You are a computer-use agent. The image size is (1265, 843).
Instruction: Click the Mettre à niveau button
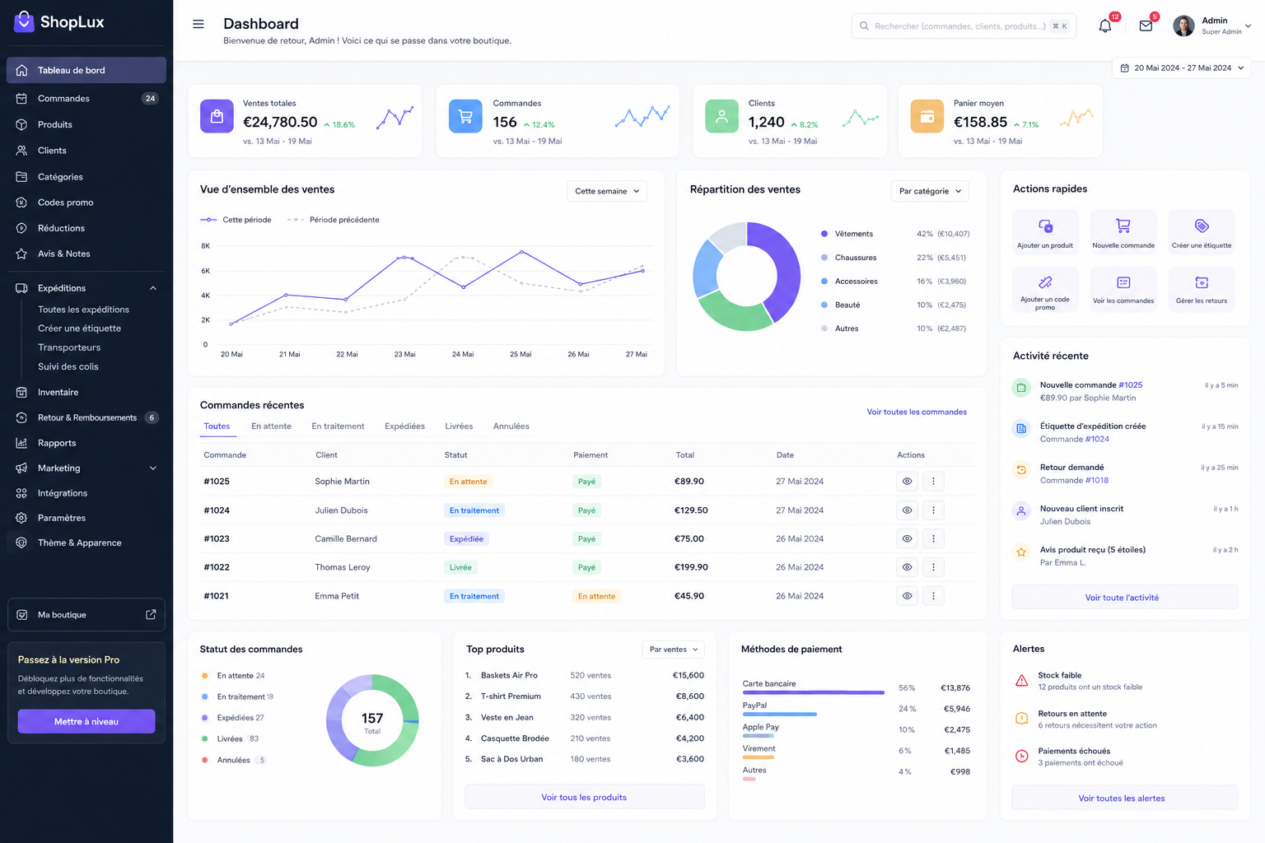(86, 721)
